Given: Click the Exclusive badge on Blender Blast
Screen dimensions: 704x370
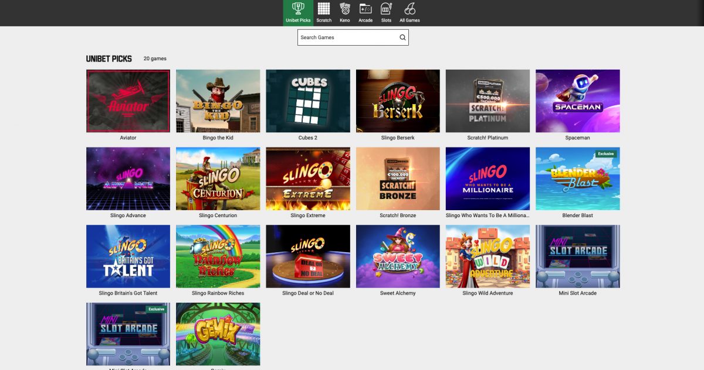Looking at the screenshot, I should [605, 154].
